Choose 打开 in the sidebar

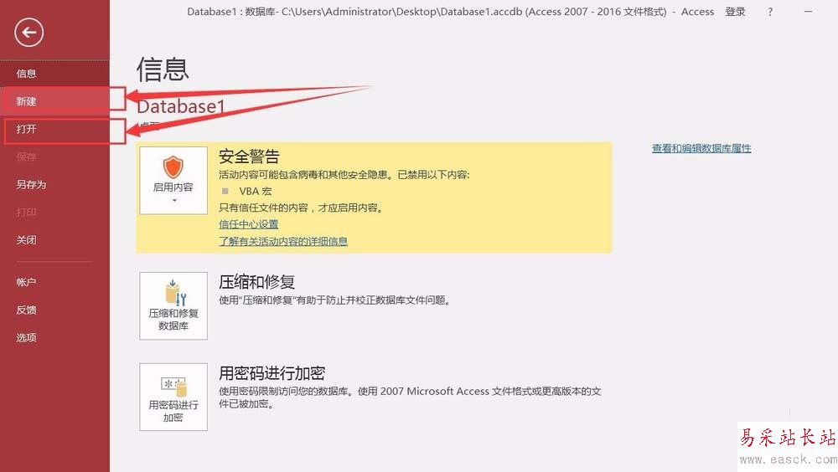click(x=54, y=129)
